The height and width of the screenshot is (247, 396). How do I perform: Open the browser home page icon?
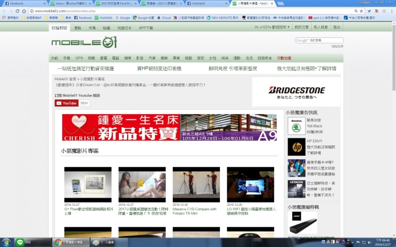24,11
